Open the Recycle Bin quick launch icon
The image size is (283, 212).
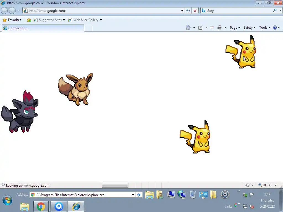coord(193,195)
